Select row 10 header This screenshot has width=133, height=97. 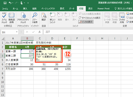pos(2,82)
